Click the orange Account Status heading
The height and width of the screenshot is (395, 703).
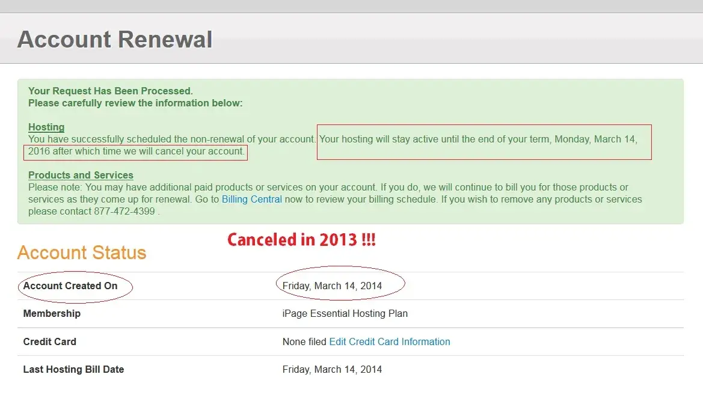click(x=82, y=253)
